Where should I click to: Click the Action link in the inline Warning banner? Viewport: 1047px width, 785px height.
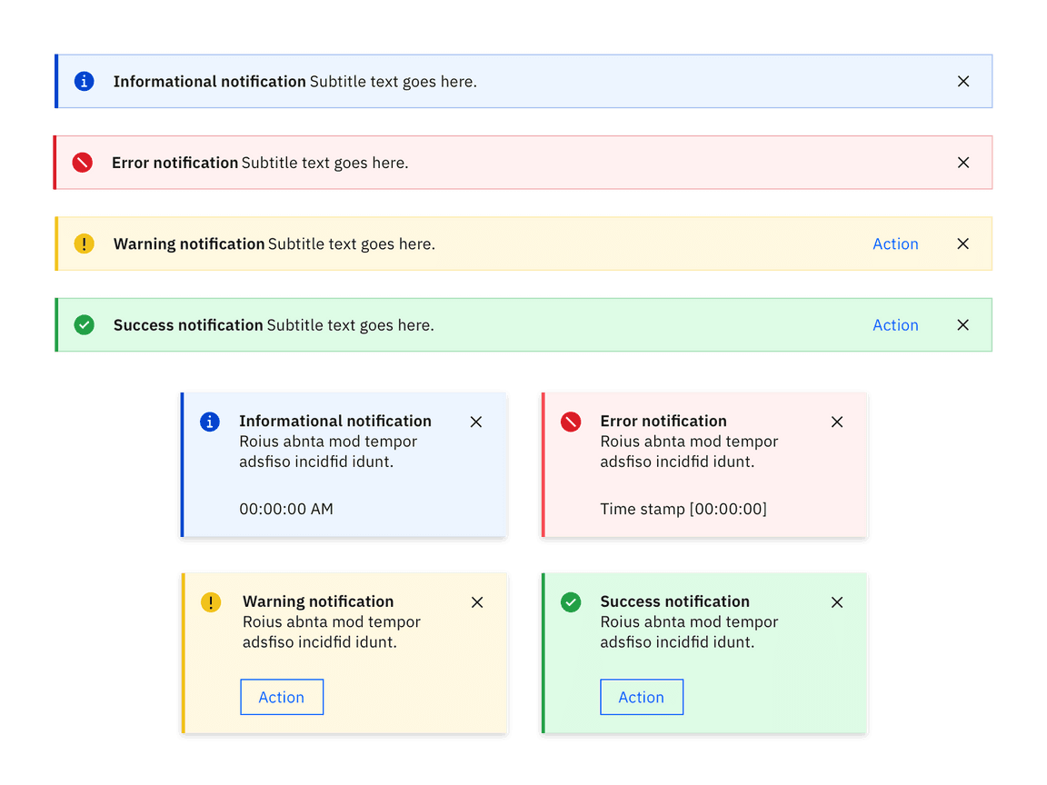895,243
